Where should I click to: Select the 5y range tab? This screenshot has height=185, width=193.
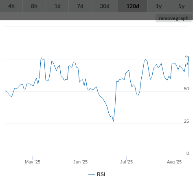point(182,6)
